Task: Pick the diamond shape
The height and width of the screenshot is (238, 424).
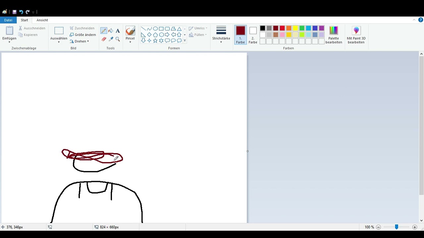Action: pyautogui.click(x=149, y=35)
